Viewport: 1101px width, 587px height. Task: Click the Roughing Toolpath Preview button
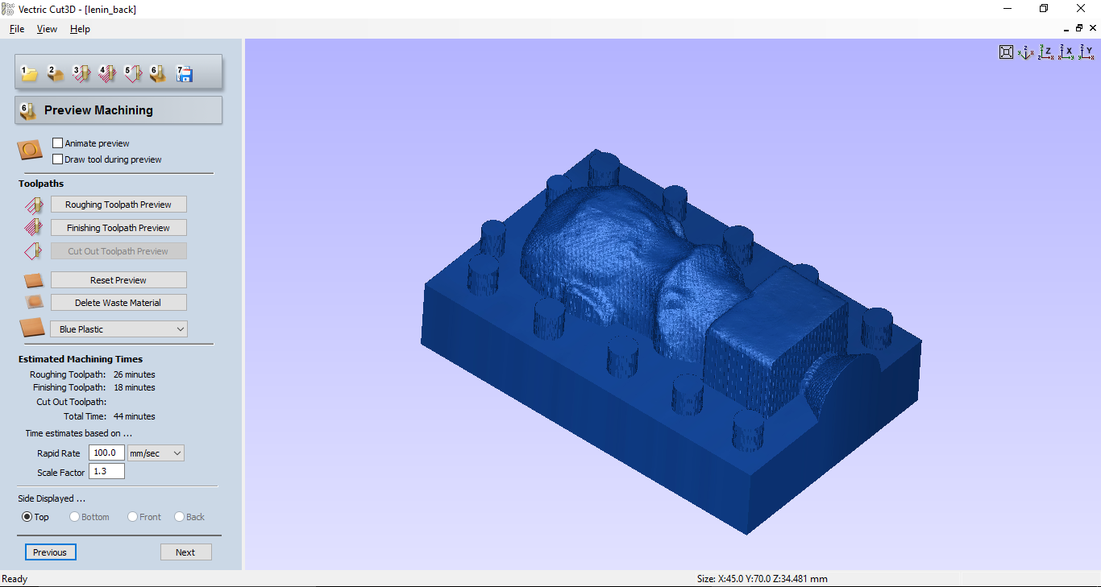coord(118,204)
